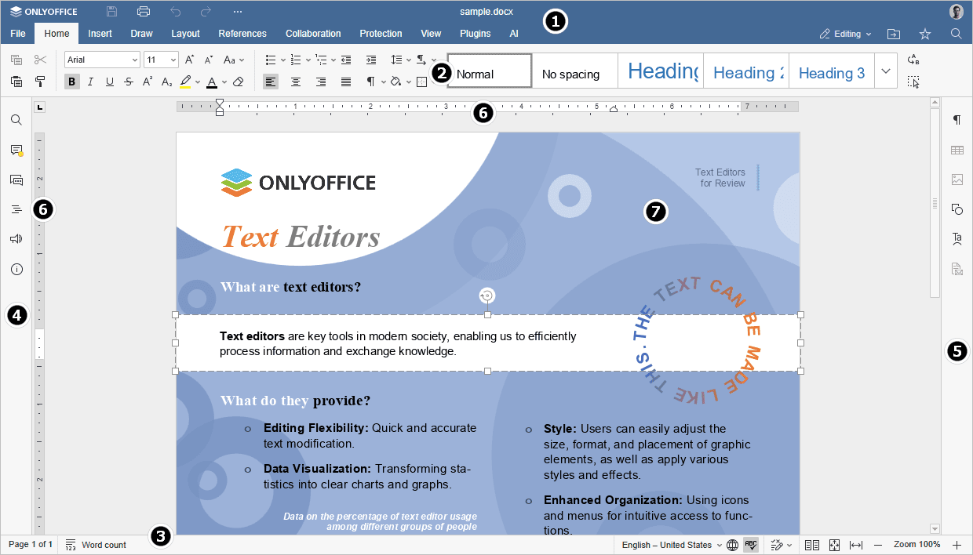This screenshot has height=555, width=973.
Task: Open the Track changes dropdown in status bar
Action: pyautogui.click(x=782, y=545)
